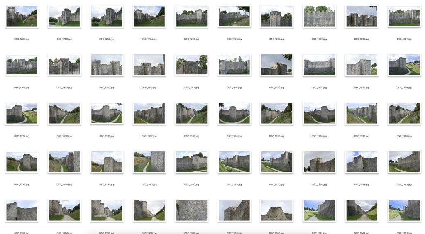Pick the DSC_1294.jpg thumbnail

click(x=149, y=16)
